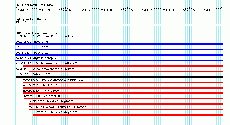This screenshot has width=230, height=125.
Task: Select the red bar for esv2667173
Action: click(123, 82)
